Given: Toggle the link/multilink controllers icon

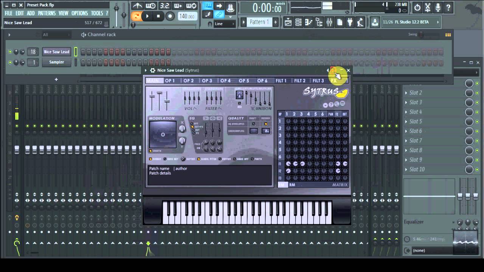Looking at the screenshot, I should 219,14.
